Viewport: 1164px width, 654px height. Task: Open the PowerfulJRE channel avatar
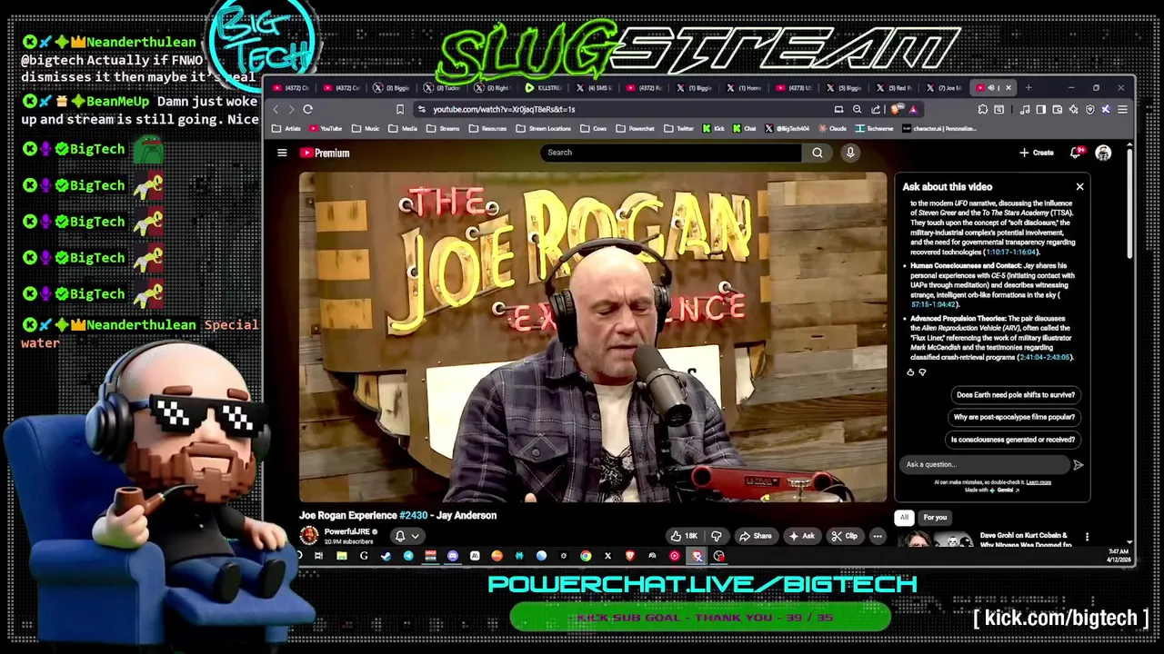[x=309, y=536]
